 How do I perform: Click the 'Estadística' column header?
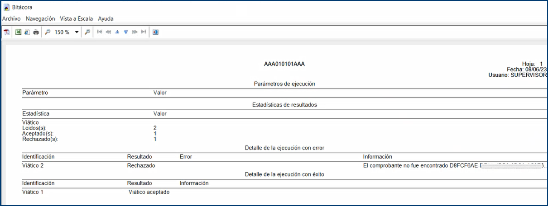pyautogui.click(x=36, y=114)
